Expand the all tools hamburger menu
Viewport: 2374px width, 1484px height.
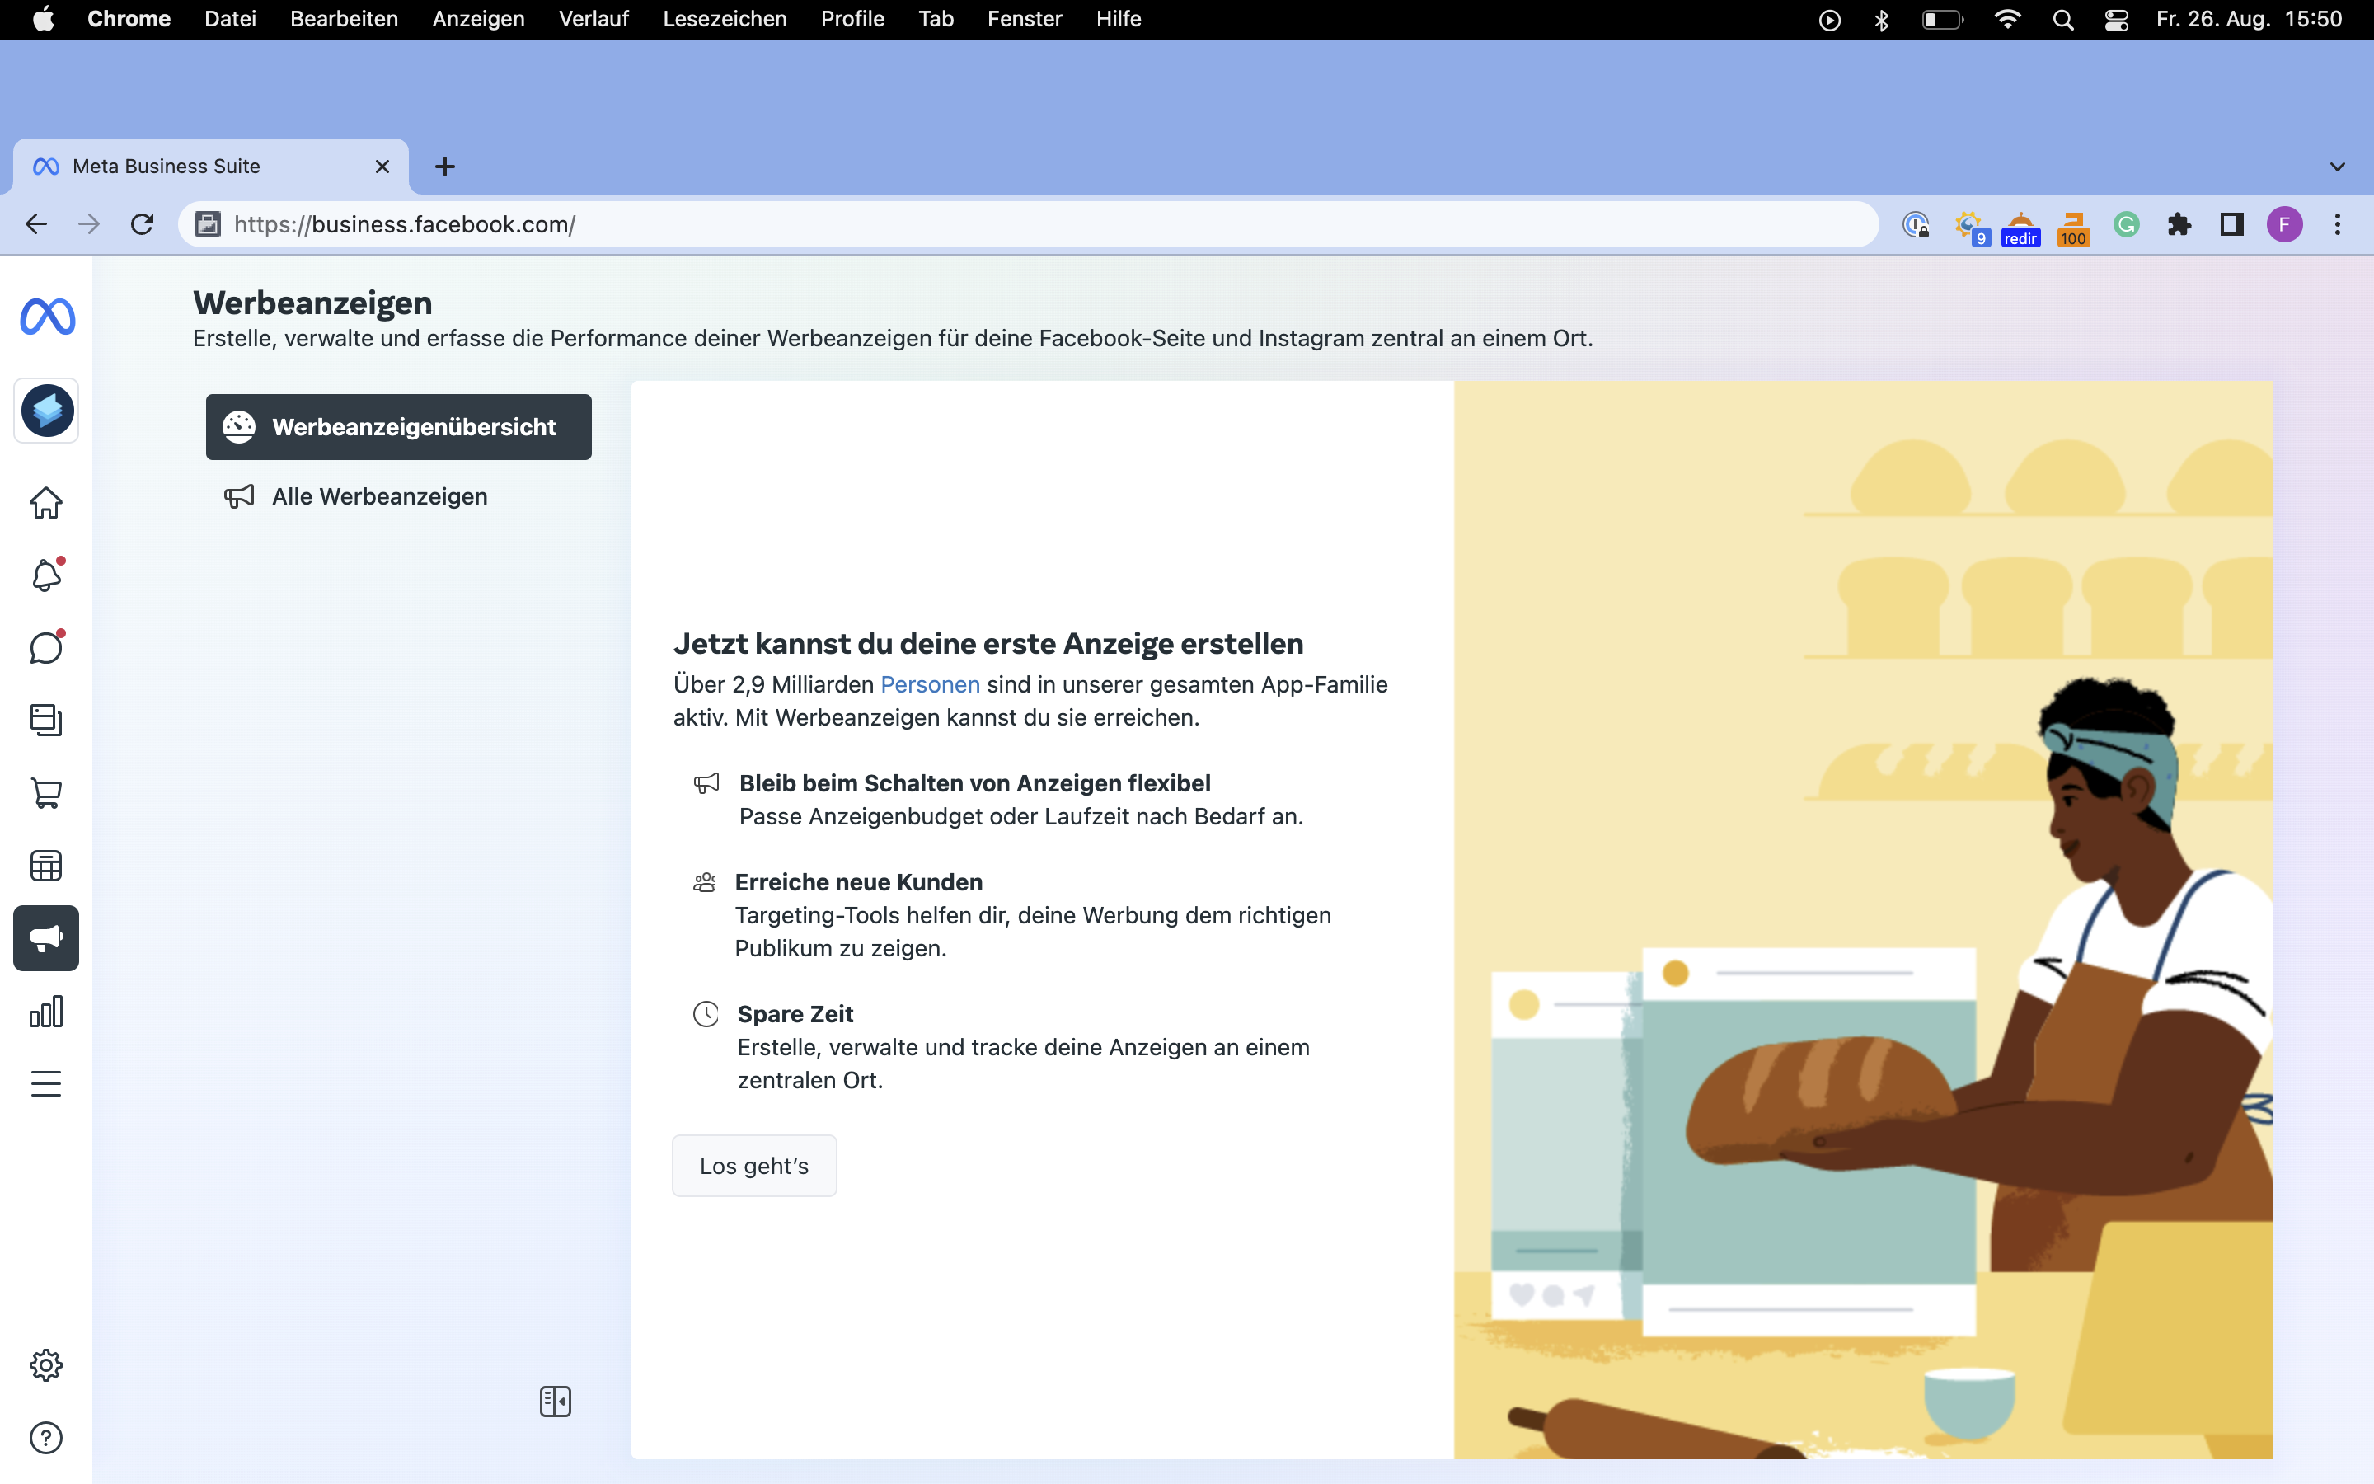pyautogui.click(x=46, y=1083)
